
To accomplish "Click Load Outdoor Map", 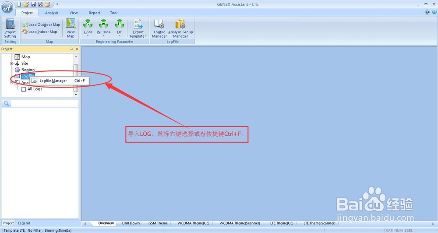I will 41,25.
